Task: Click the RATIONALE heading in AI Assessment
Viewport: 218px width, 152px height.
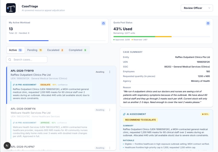Action: point(128,140)
